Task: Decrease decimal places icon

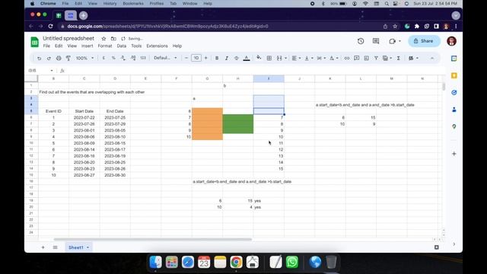Action: 123,58
